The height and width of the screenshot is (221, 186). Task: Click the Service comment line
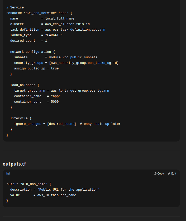(x=15, y=7)
